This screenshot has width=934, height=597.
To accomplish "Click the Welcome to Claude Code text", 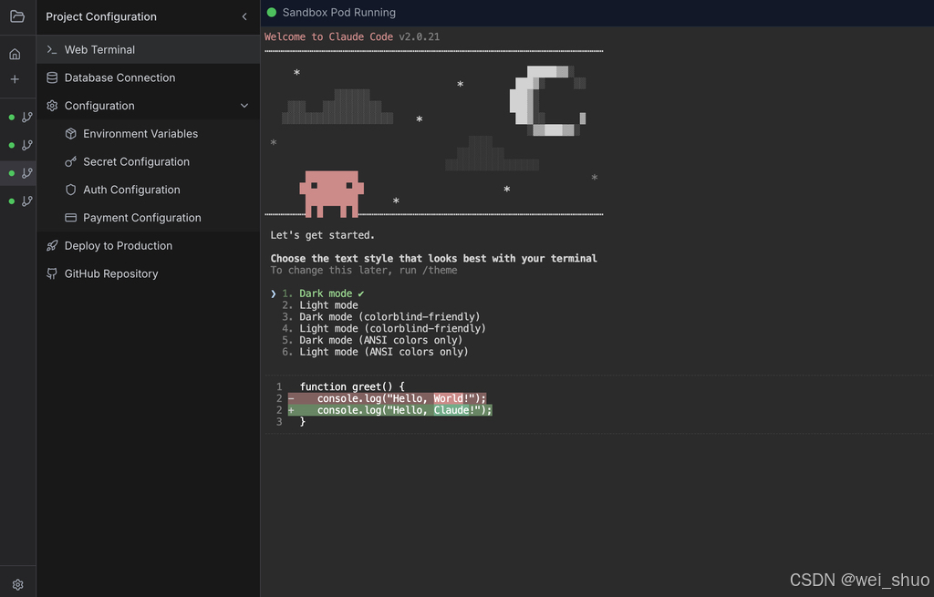I will tap(328, 36).
